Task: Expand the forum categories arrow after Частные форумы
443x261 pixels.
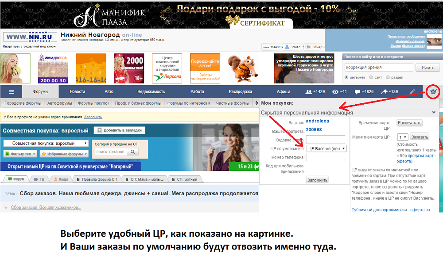Action: coord(256,103)
